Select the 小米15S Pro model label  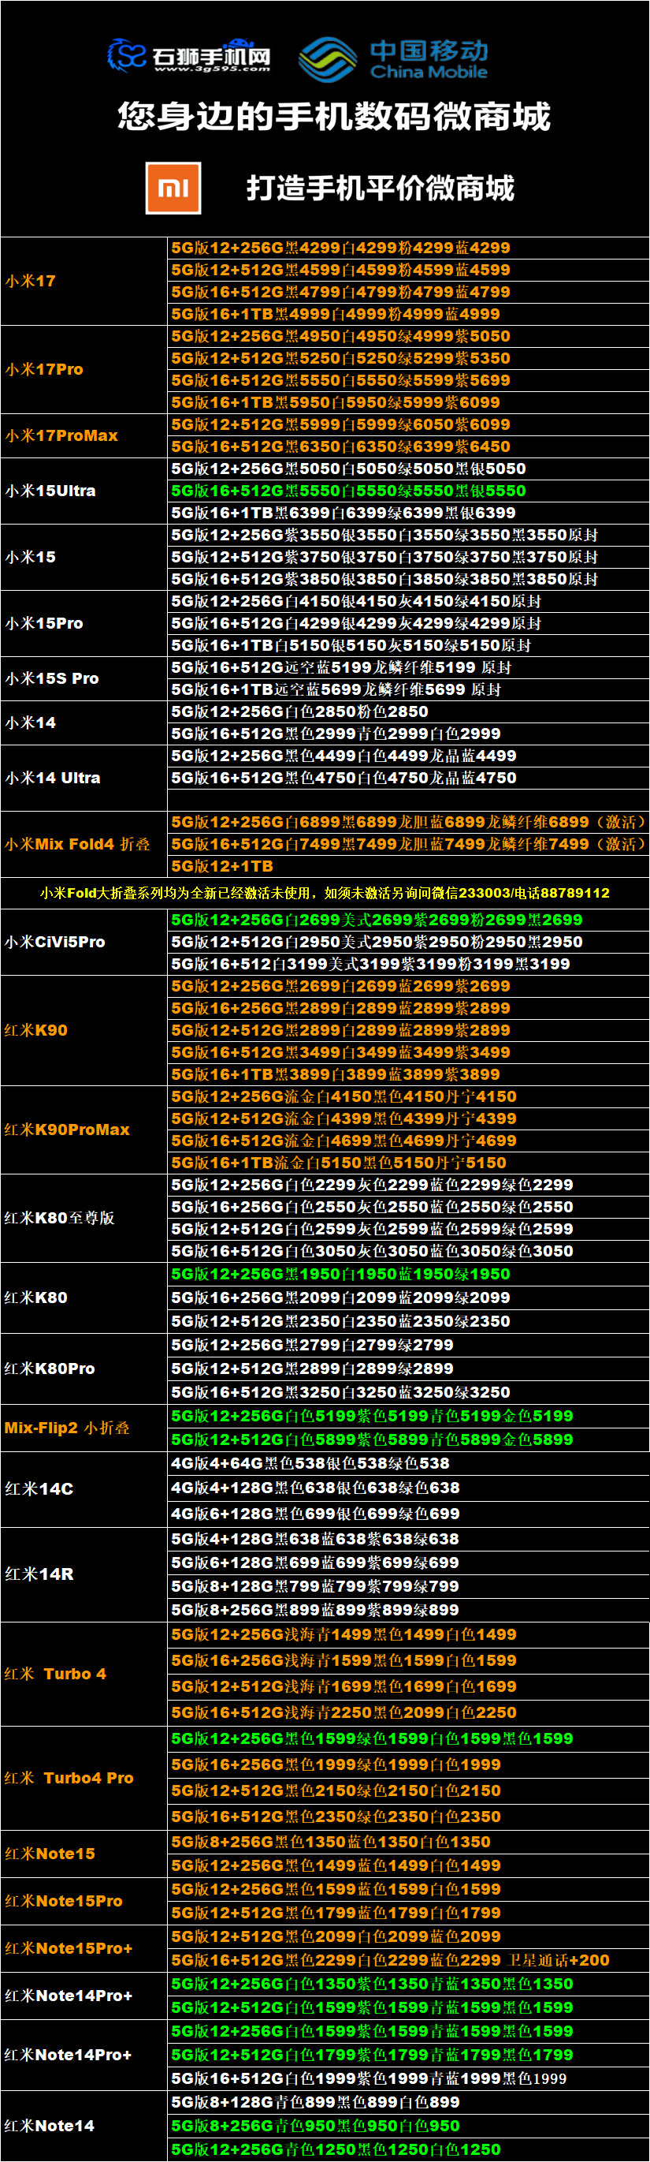tap(52, 678)
